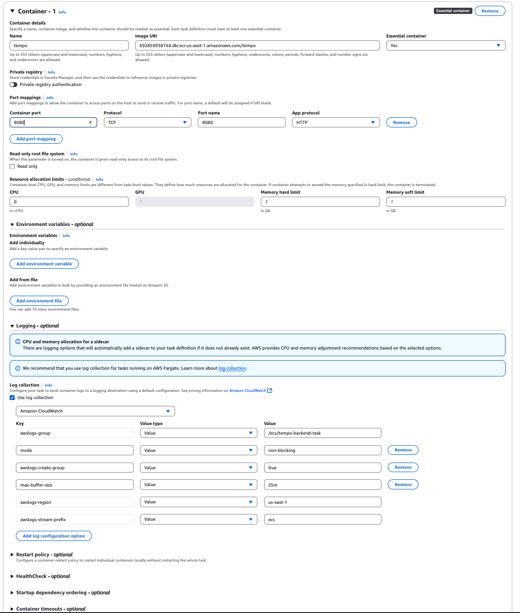This screenshot has height=613, width=520.
Task: Click the us-east-1 value field
Action: click(x=323, y=502)
